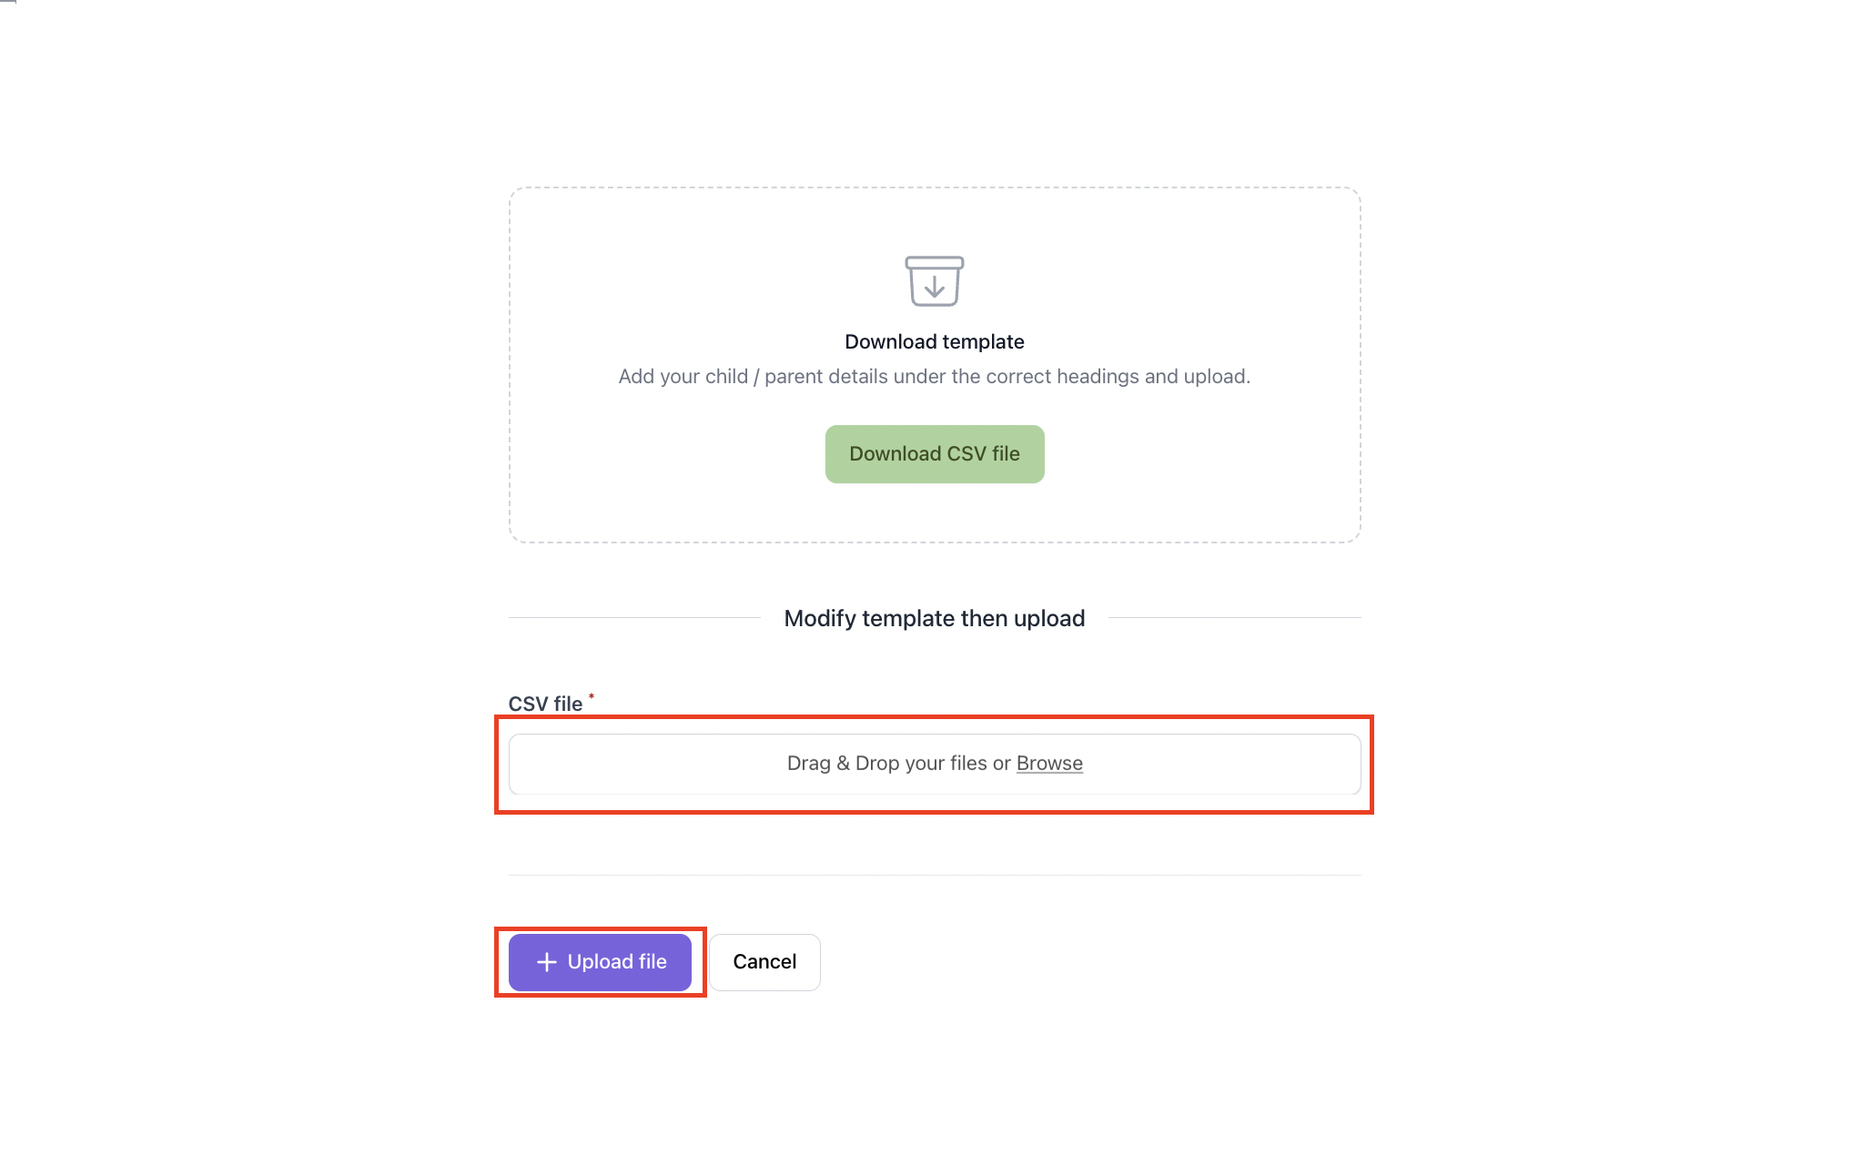Click the separator line above Upload file

point(934,876)
